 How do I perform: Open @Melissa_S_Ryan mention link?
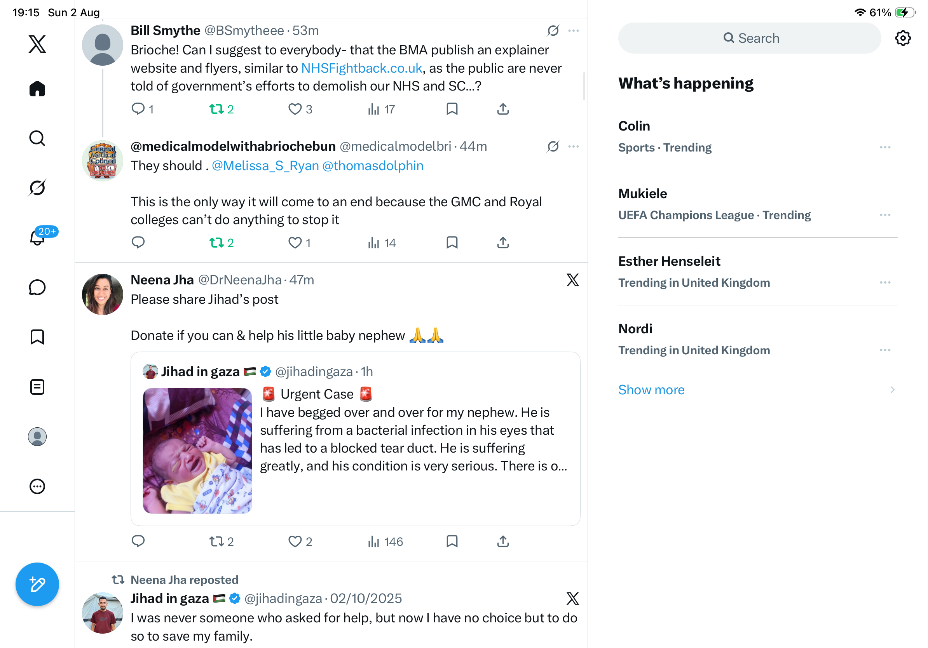pyautogui.click(x=265, y=165)
